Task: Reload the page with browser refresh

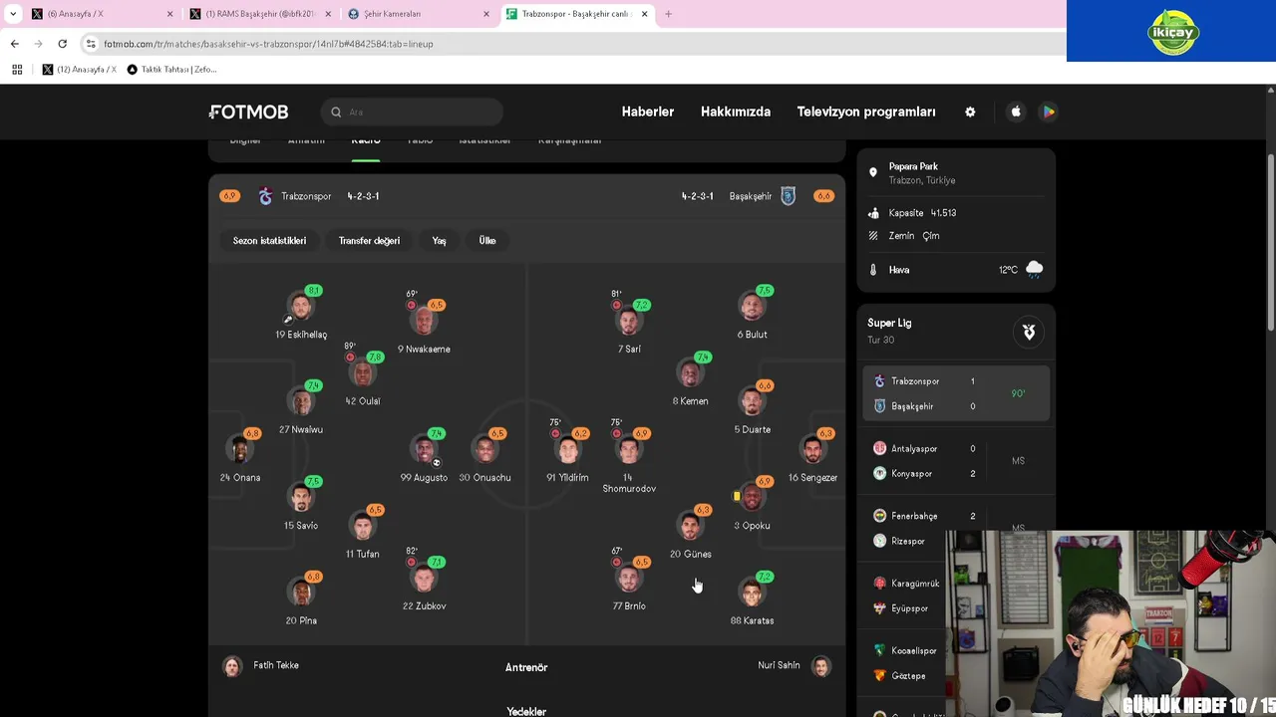Action: pyautogui.click(x=62, y=44)
